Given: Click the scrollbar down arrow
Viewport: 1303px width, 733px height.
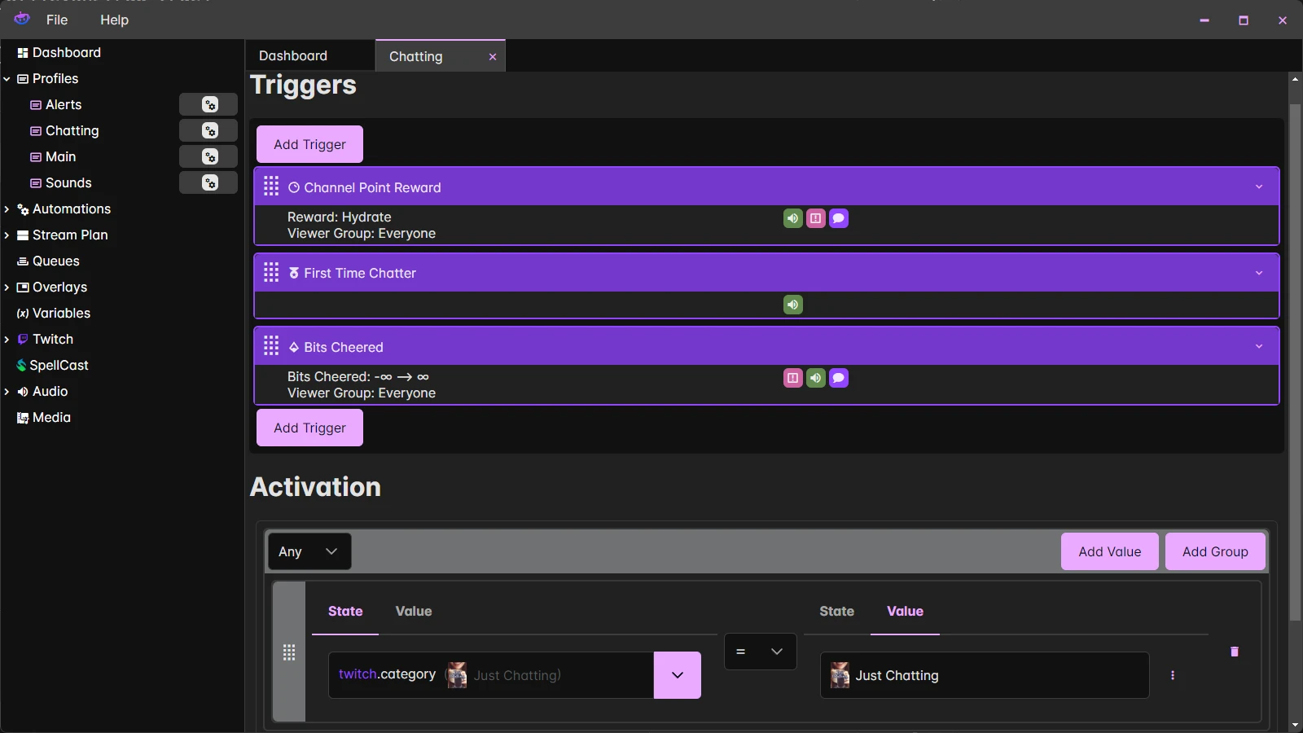Looking at the screenshot, I should pos(1295,725).
